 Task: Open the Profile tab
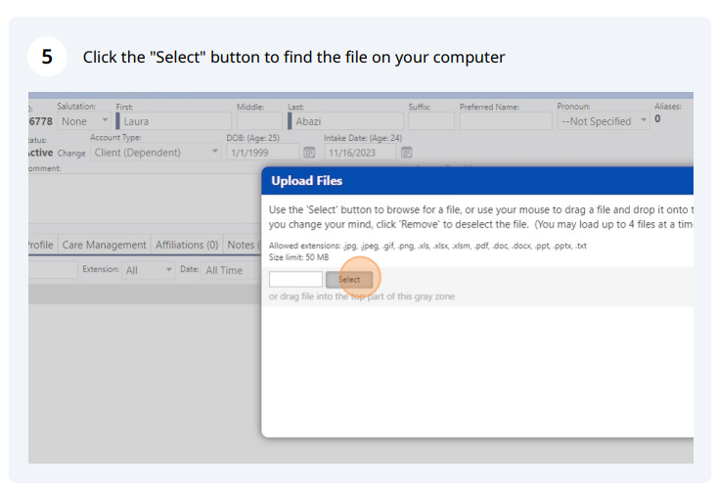pos(42,245)
